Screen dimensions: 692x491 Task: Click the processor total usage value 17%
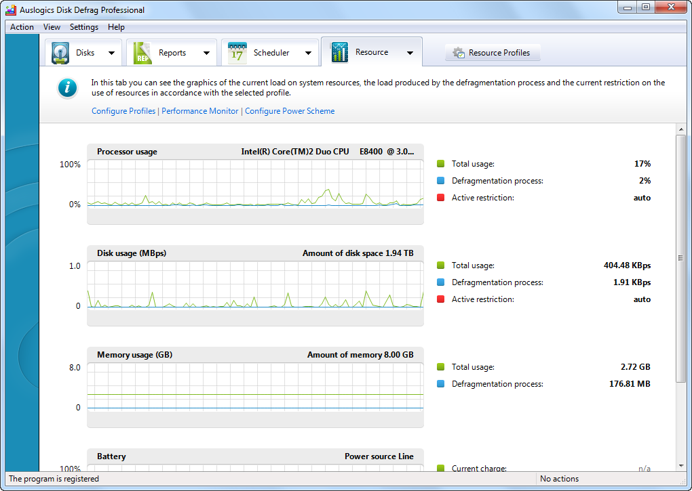642,164
